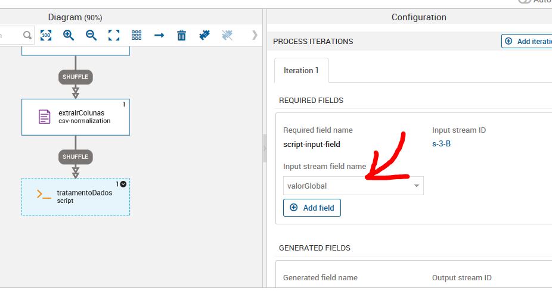Screen dimensions: 552x291
Task: Click the Add iteration button
Action: coord(527,41)
